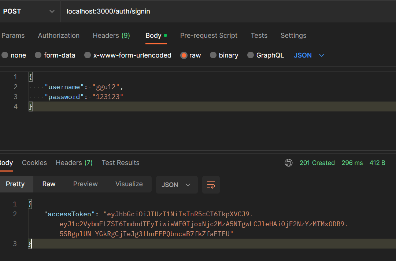Click the closing brace on request line 4
396x261 pixels.
pyautogui.click(x=30, y=107)
